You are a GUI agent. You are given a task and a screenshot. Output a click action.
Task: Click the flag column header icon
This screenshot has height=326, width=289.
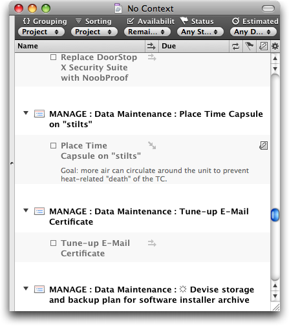(x=249, y=46)
